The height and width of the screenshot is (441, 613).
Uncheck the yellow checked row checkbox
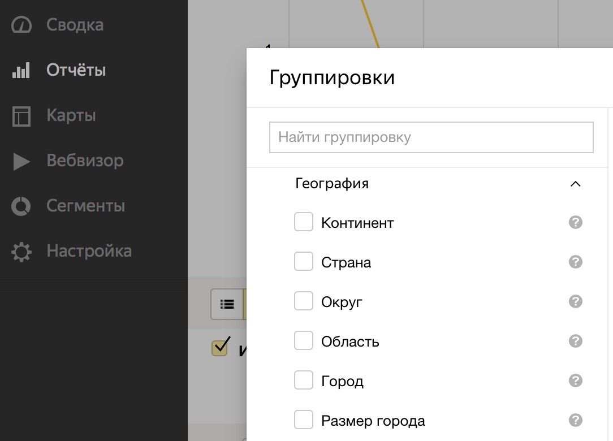220,348
